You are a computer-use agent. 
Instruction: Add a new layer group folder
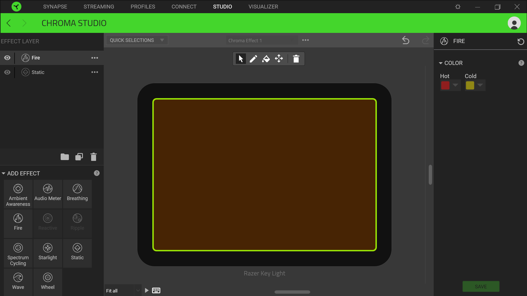click(x=65, y=157)
